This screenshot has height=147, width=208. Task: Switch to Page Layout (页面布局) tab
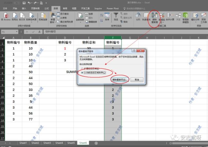pos(35,8)
